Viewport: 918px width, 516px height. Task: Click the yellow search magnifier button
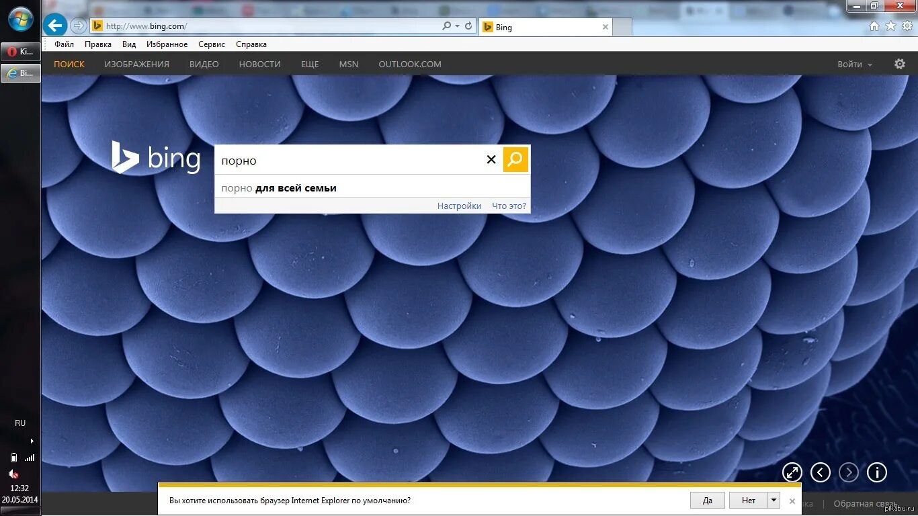pos(515,159)
